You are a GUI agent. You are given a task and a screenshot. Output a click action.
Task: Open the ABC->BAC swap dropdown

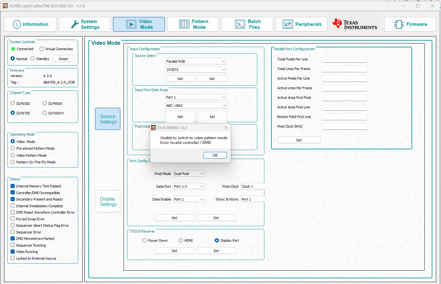[x=196, y=106]
